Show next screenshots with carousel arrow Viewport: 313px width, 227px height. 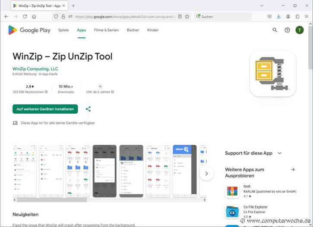click(x=206, y=173)
